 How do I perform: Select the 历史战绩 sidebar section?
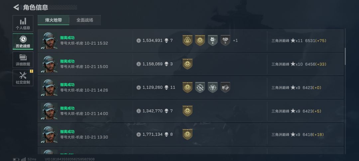tap(23, 42)
